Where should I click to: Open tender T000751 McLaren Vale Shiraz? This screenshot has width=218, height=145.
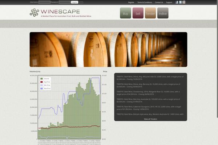150,78
